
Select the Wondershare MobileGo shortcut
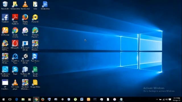[5, 71]
